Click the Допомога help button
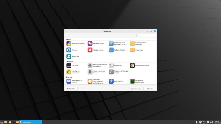The image size is (221, 124). click(x=71, y=89)
